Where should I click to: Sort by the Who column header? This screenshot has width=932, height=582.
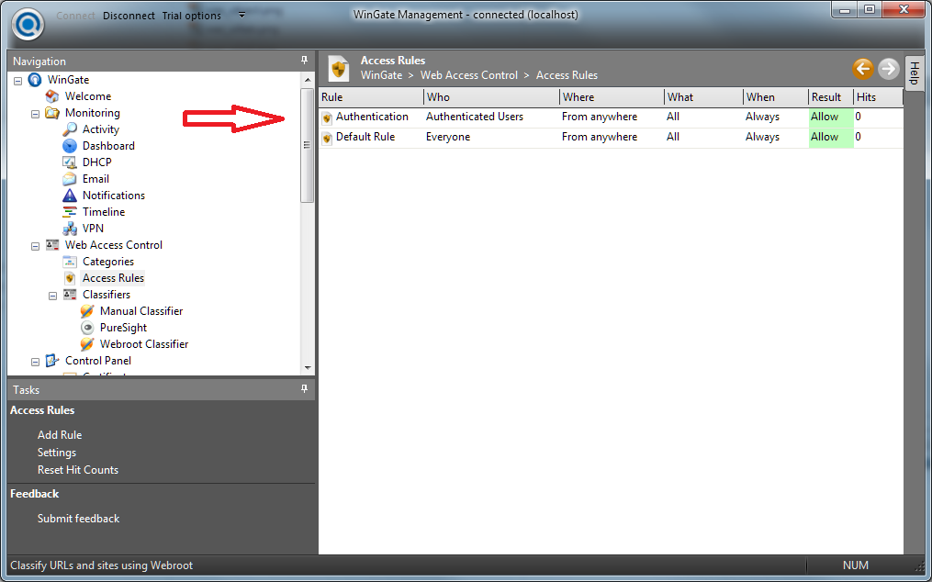click(491, 97)
